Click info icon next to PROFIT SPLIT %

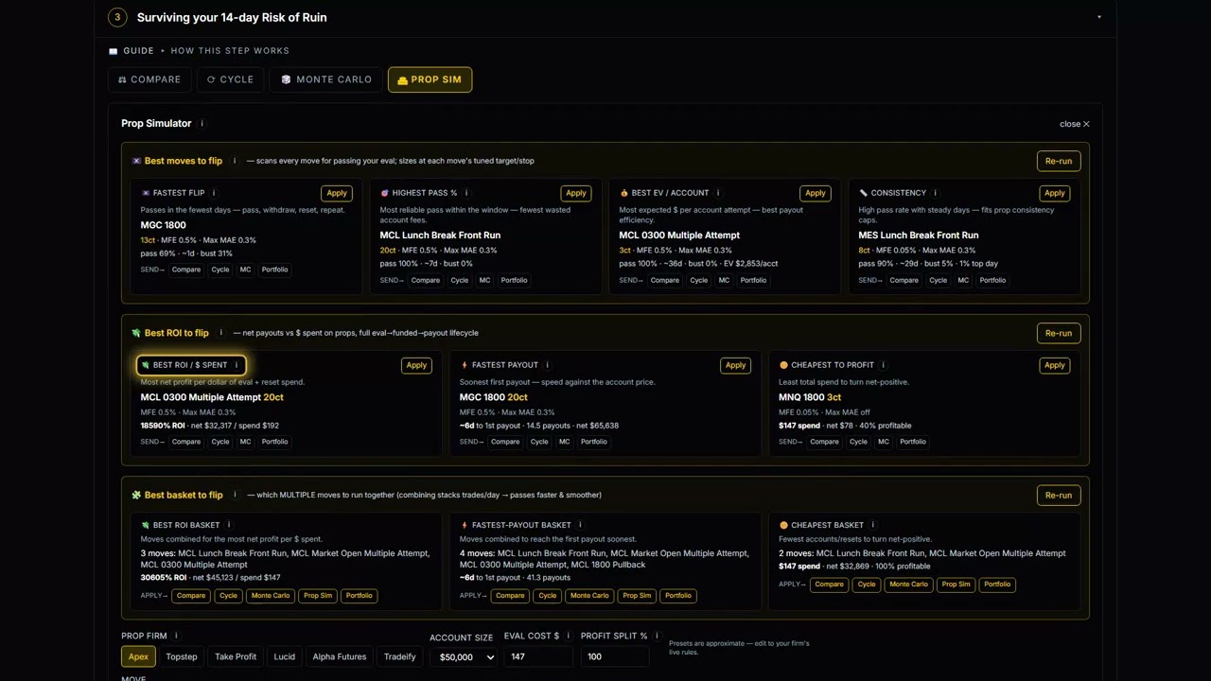pyautogui.click(x=657, y=637)
